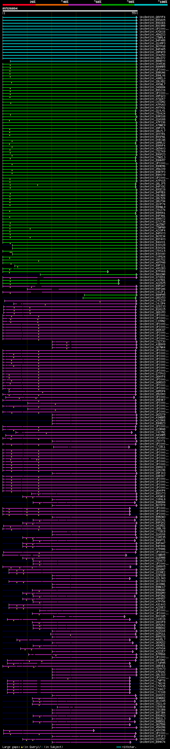Click the orange ~40% legend segment
Viewport: 170px width, 749px height.
pos(52,5)
